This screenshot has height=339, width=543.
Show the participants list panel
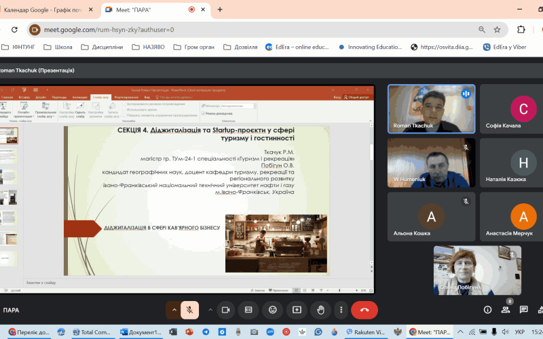(506, 310)
